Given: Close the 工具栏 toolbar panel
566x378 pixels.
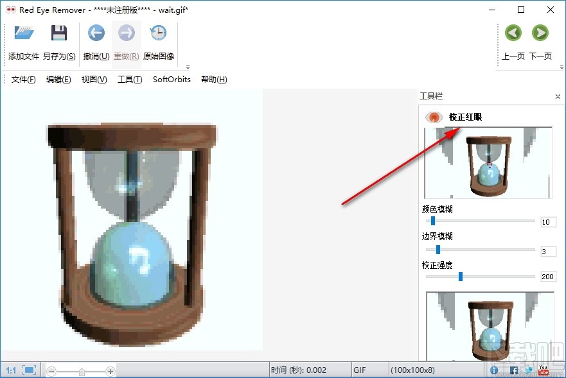Looking at the screenshot, I should click(557, 96).
